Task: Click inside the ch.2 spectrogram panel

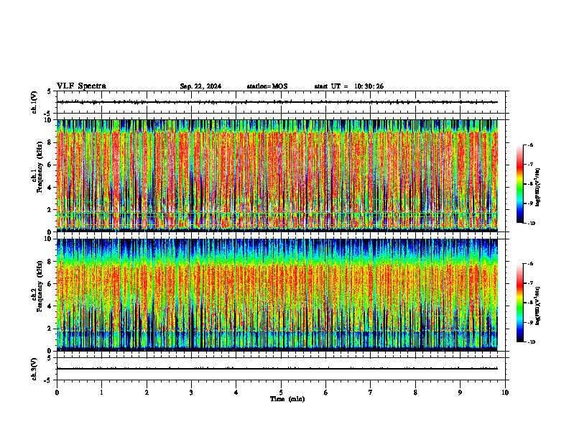Action: 277,295
